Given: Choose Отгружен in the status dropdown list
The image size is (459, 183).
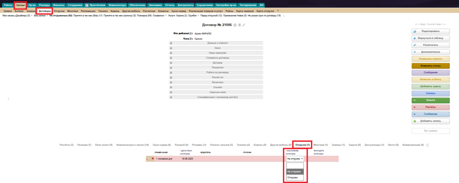Looking at the screenshot, I should click(293, 178).
